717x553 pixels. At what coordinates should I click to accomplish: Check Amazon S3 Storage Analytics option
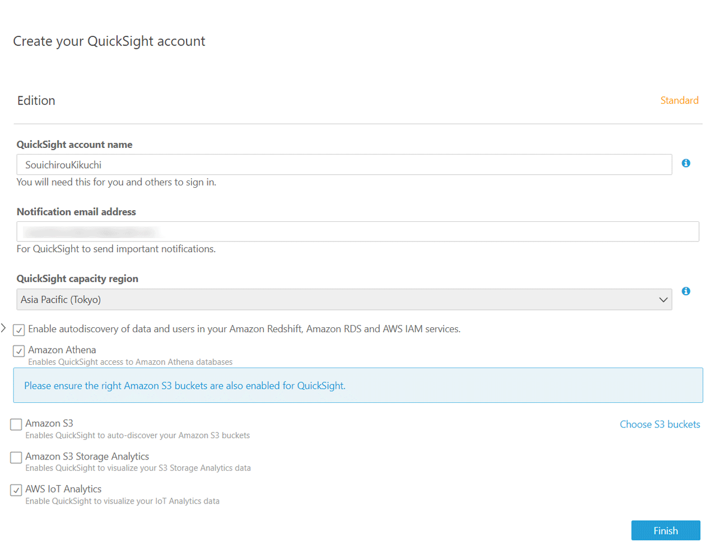pyautogui.click(x=16, y=457)
